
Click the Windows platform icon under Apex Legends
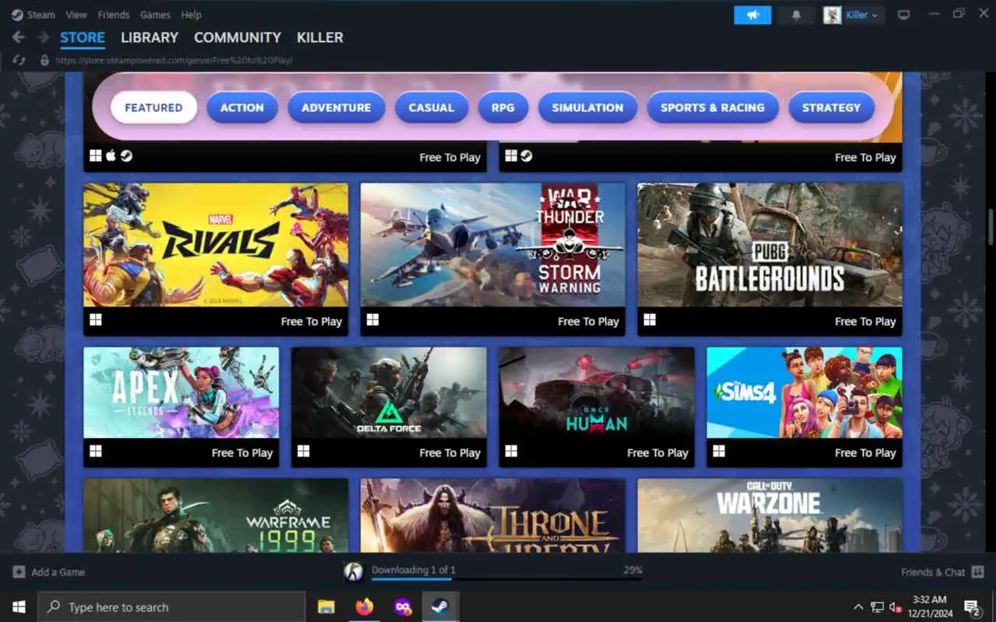(96, 451)
